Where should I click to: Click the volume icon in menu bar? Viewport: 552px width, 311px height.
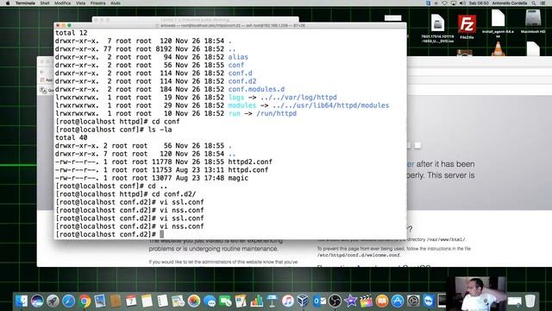(x=462, y=3)
